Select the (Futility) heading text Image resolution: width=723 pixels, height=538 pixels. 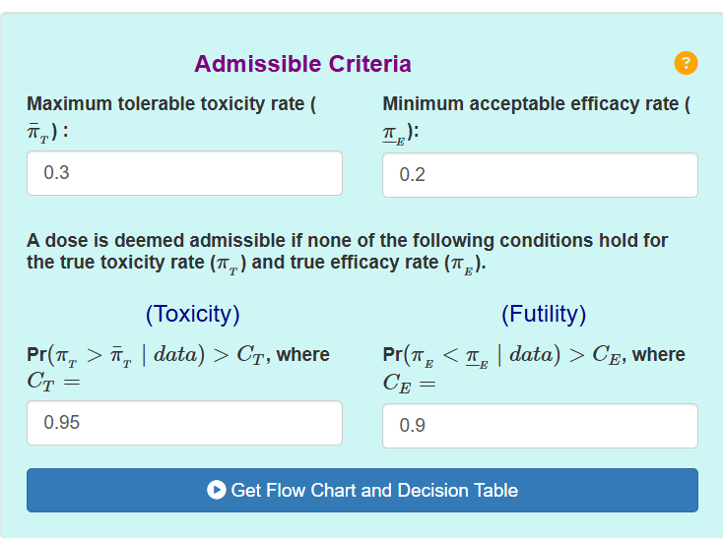pos(544,315)
